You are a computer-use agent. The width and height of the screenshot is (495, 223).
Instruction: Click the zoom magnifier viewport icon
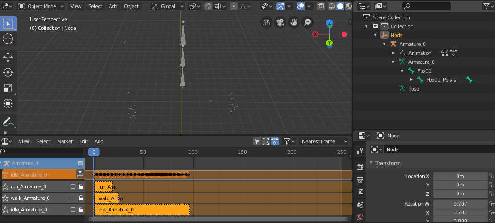coord(307,22)
